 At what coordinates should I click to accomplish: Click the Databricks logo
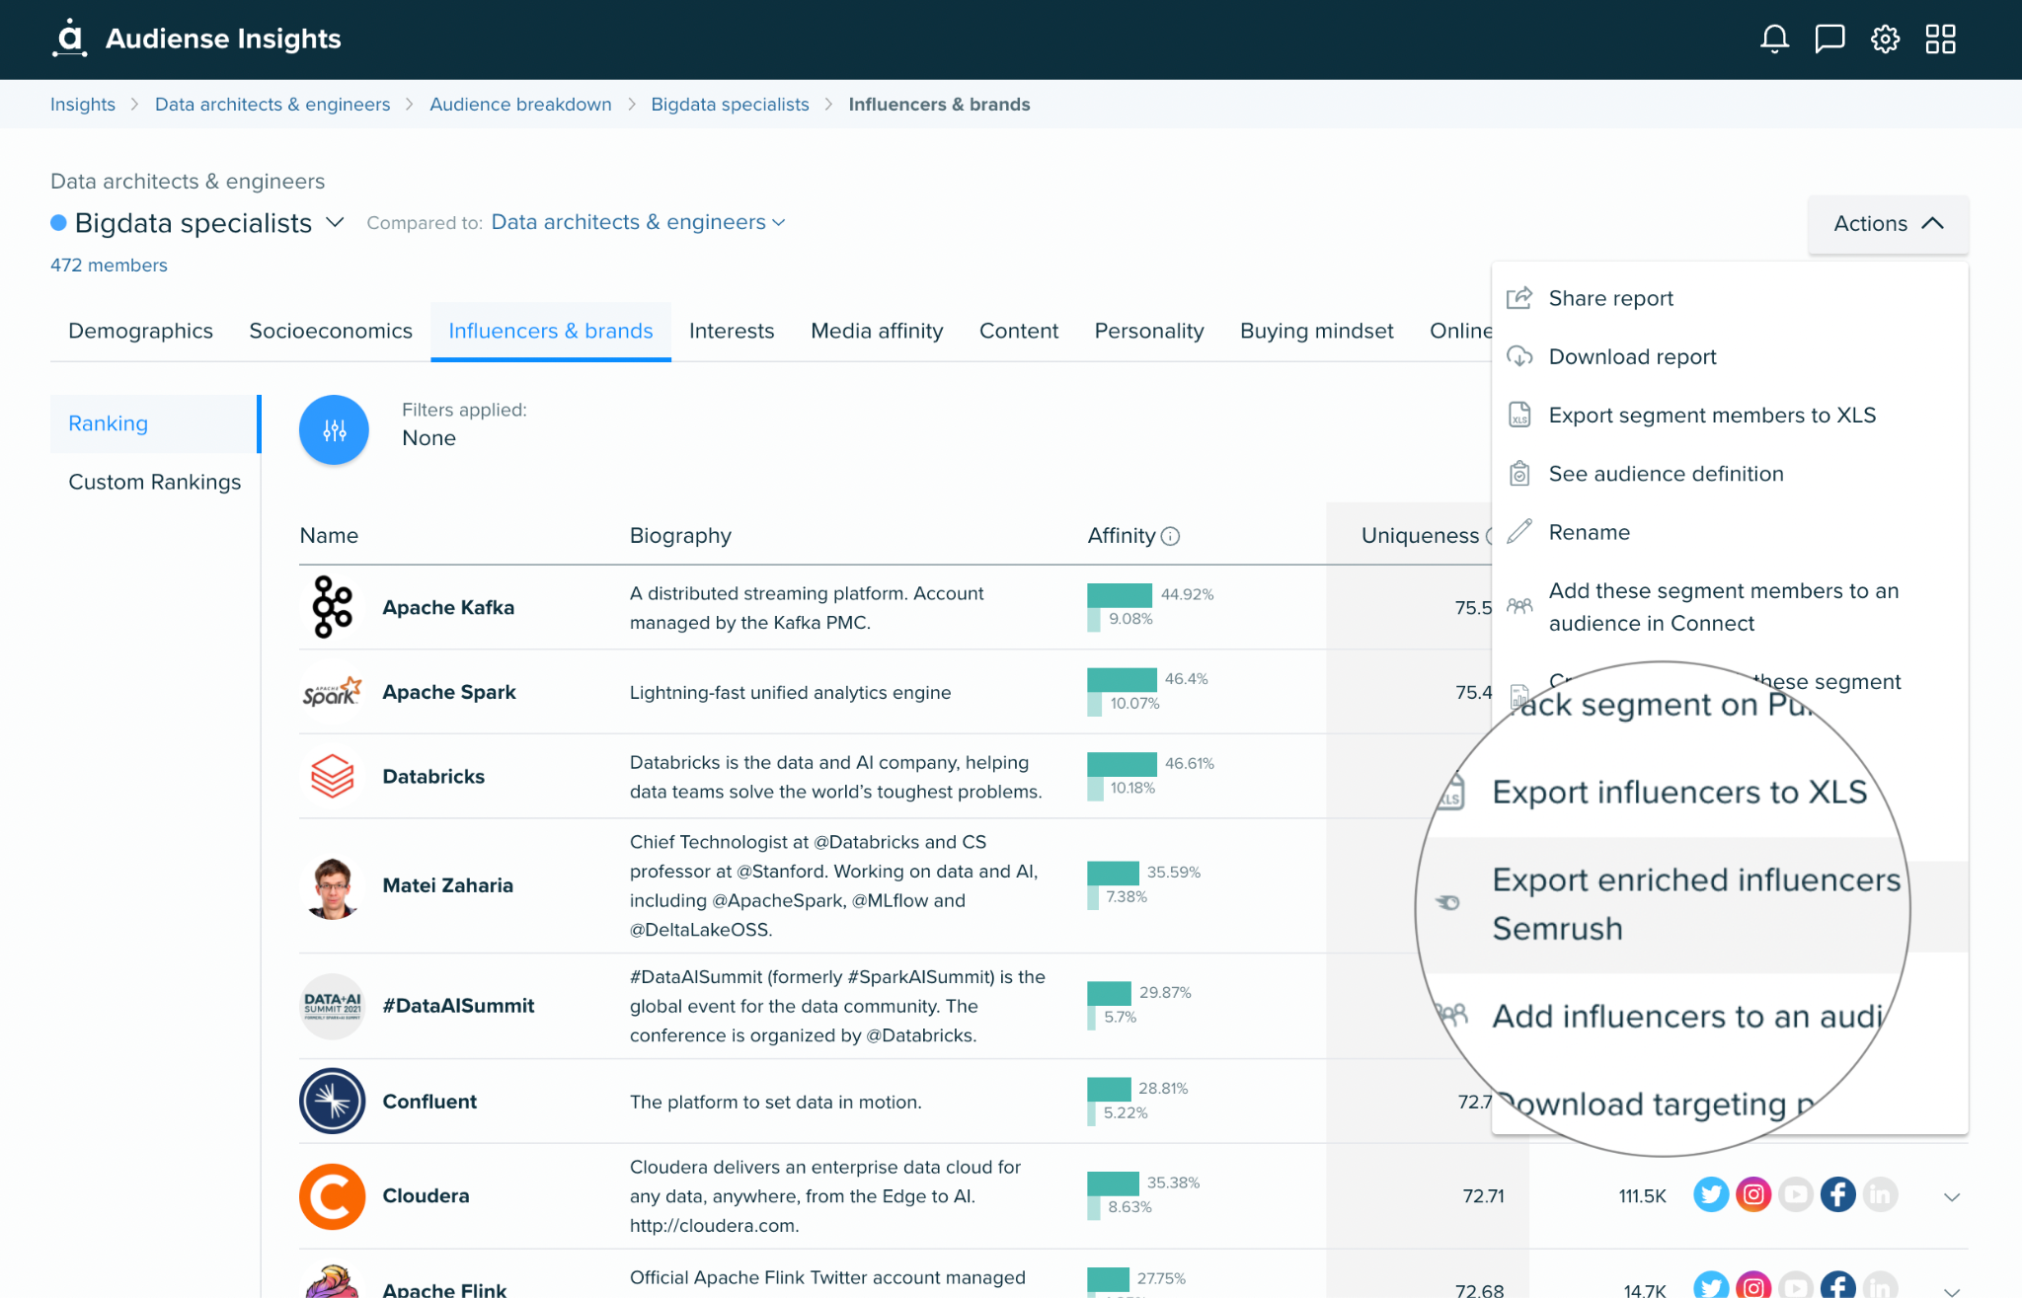click(333, 776)
